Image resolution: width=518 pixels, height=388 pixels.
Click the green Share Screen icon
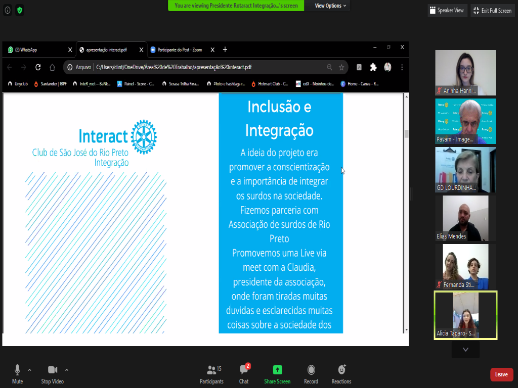[277, 370]
